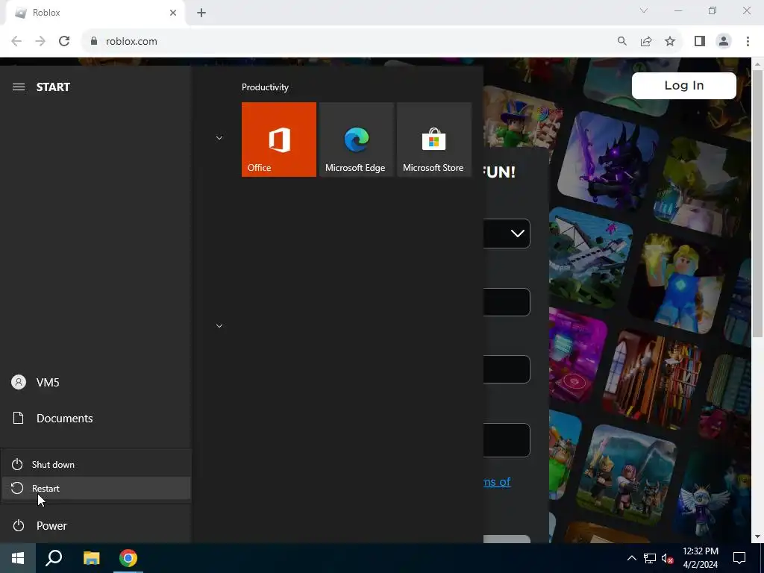
Task: Click the network status tray icon
Action: point(650,558)
